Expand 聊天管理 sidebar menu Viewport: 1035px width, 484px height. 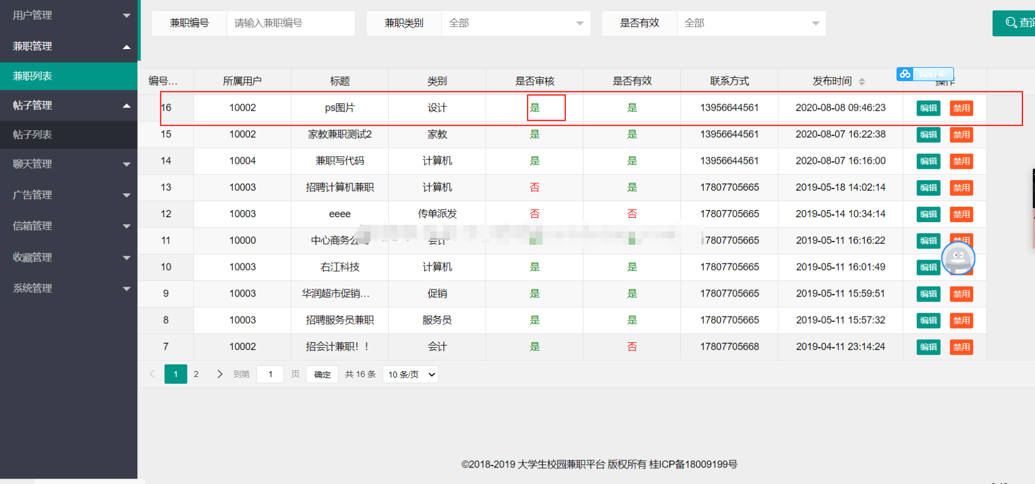point(68,164)
